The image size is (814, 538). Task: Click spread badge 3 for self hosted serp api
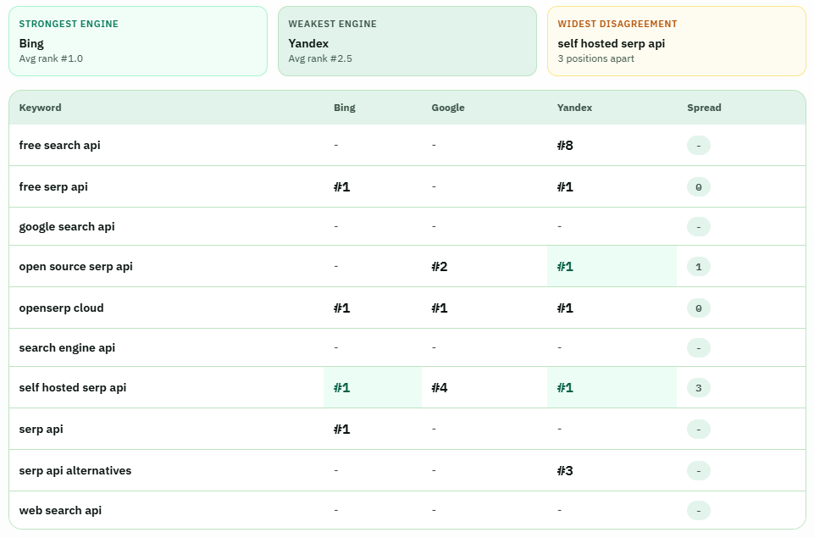pos(698,387)
